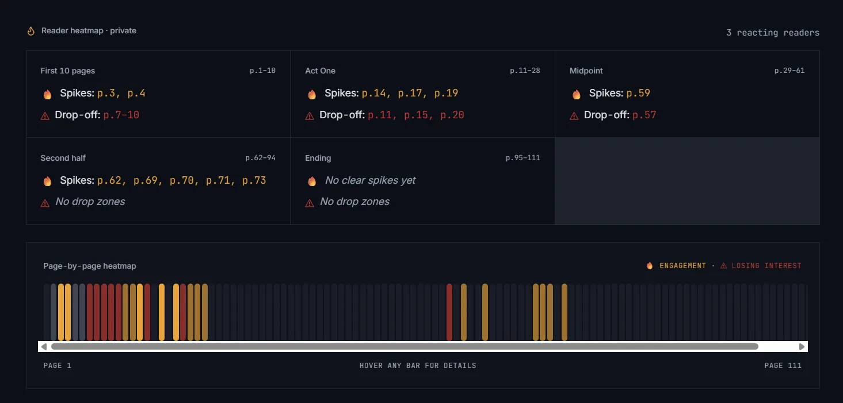Click 'No clear spikes yet' in Ending
843x403 pixels.
370,180
